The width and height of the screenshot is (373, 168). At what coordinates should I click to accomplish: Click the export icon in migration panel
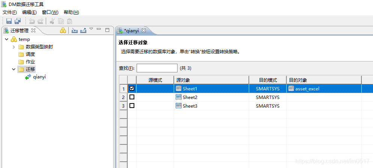(83, 30)
